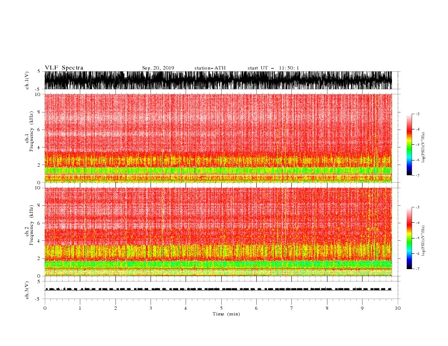
Task: Click the "9" tick on the Time axis
Action: click(x=362, y=308)
